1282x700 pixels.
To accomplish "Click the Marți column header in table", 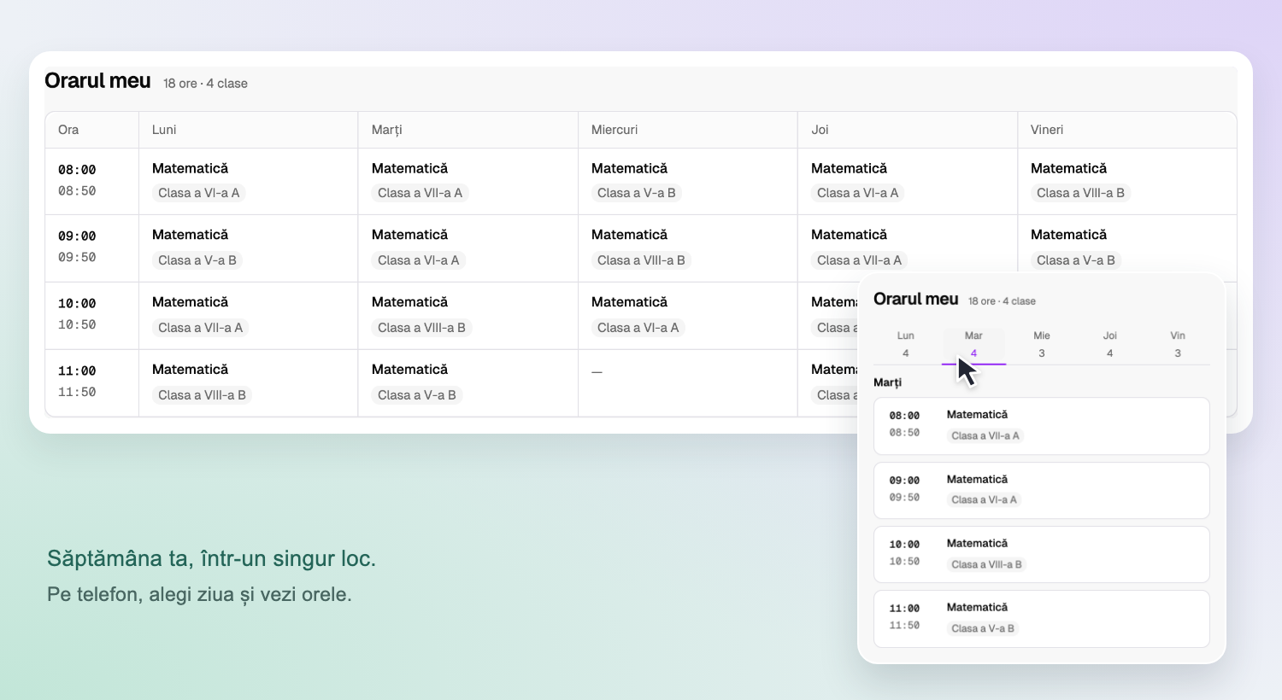I will tap(386, 130).
